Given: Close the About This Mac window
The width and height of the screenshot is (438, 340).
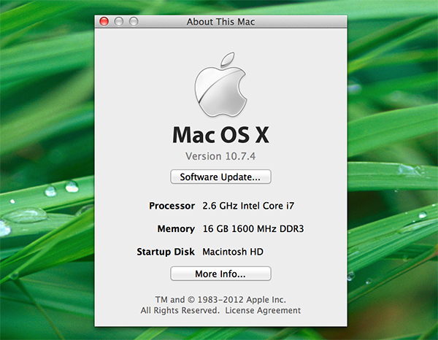Looking at the screenshot, I should point(104,21).
